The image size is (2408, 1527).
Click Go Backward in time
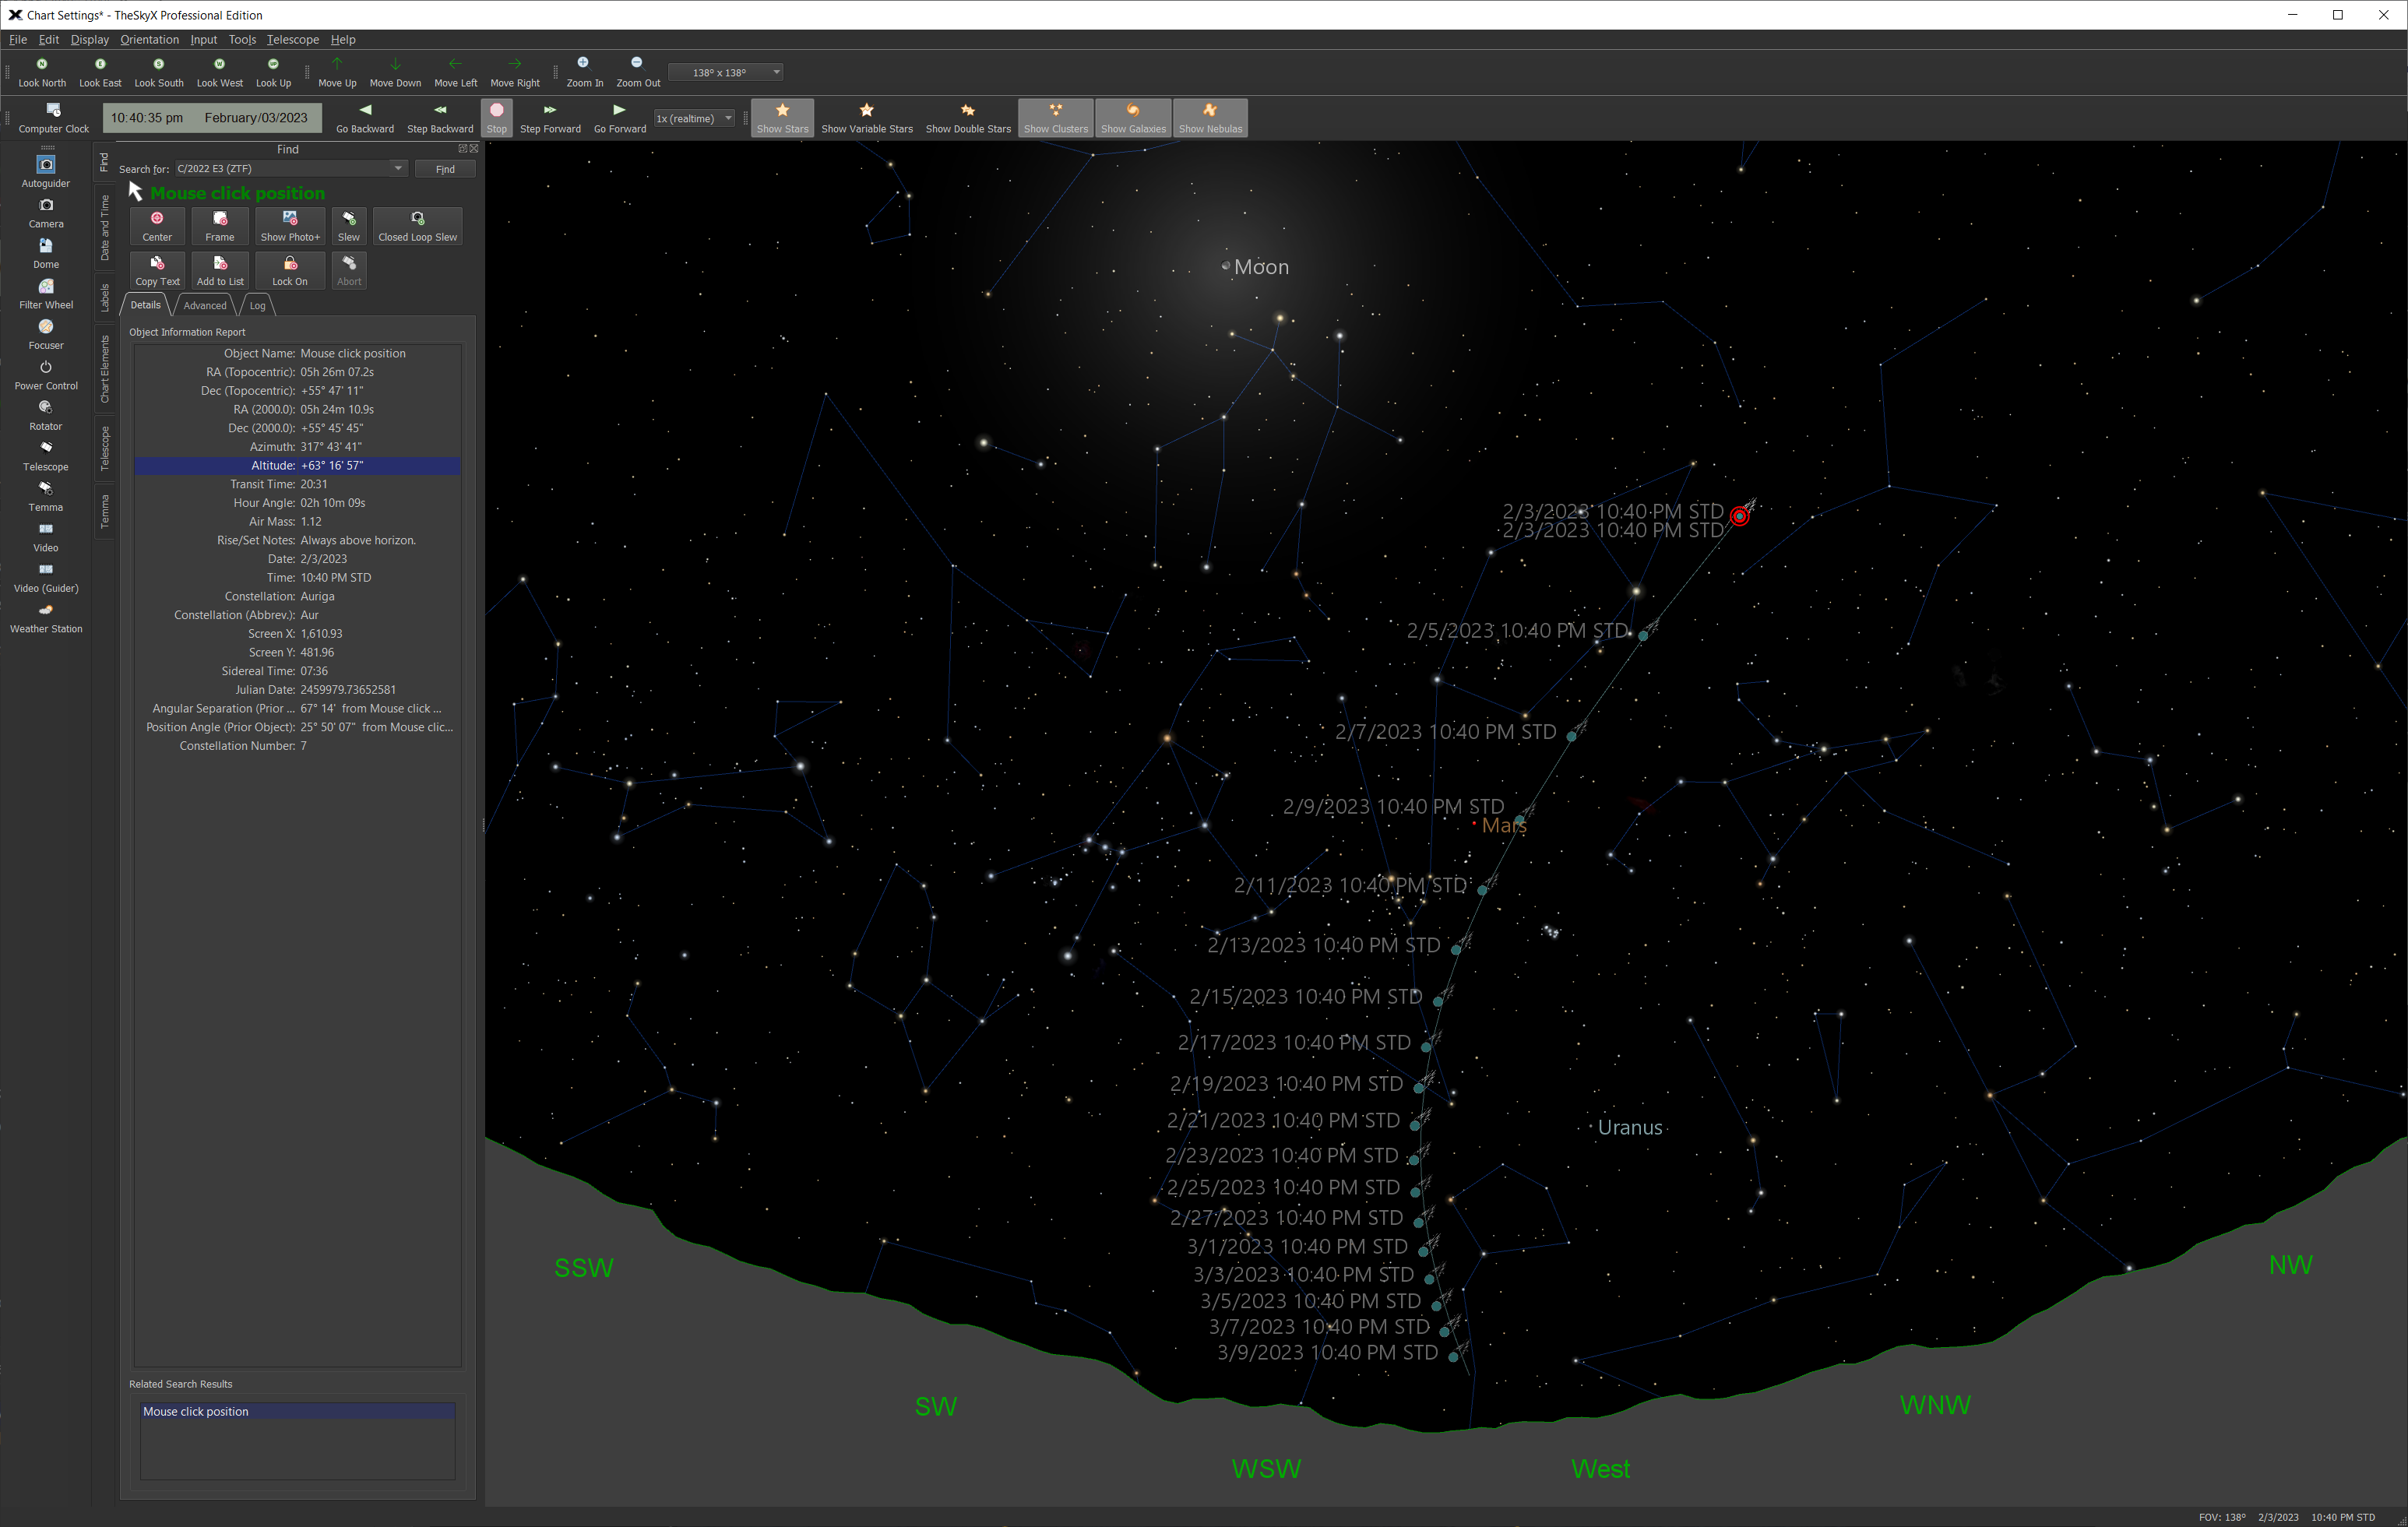pos(365,117)
